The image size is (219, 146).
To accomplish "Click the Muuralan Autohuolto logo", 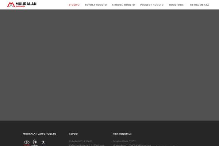I will click(22, 5).
